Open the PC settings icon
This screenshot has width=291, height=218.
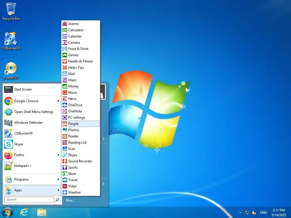tap(65, 117)
